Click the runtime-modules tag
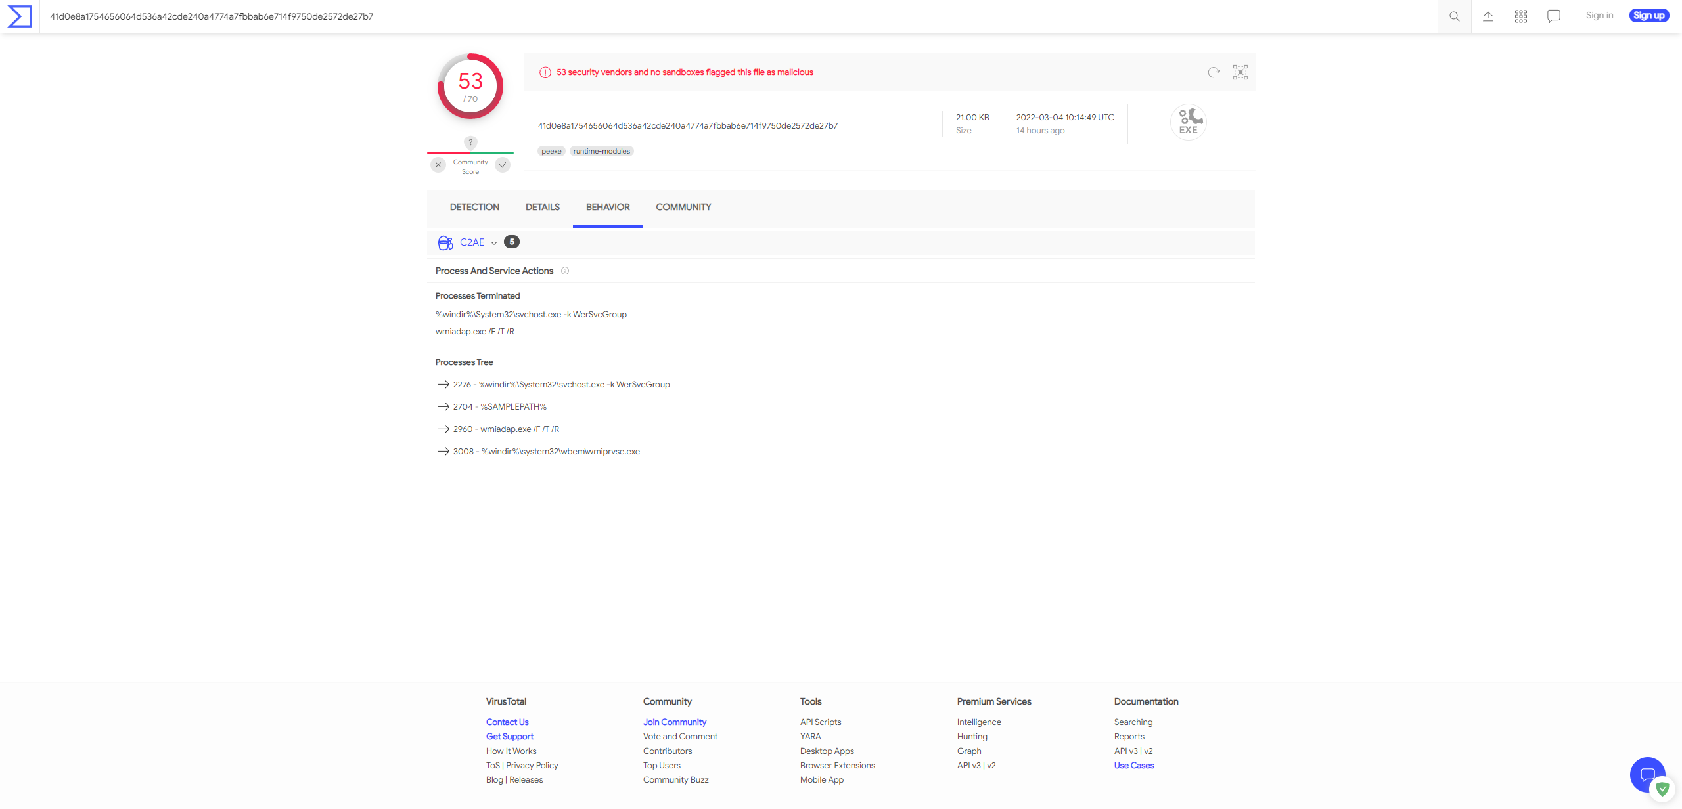Image resolution: width=1682 pixels, height=809 pixels. [601, 151]
